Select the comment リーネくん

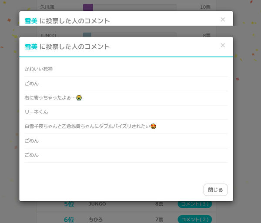point(36,112)
